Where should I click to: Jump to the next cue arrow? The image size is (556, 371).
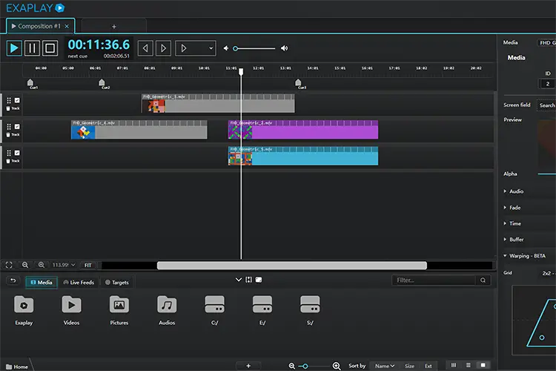click(163, 48)
